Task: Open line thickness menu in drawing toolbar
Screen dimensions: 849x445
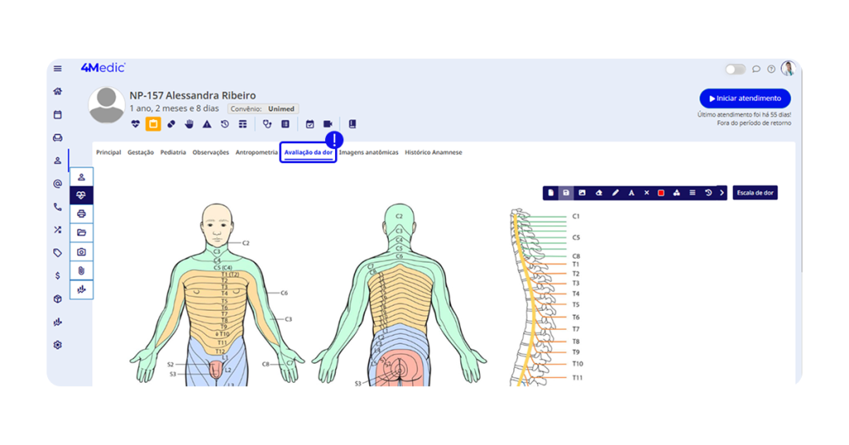Action: (x=692, y=193)
